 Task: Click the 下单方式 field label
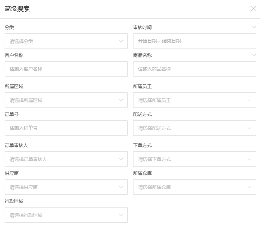click(x=142, y=145)
